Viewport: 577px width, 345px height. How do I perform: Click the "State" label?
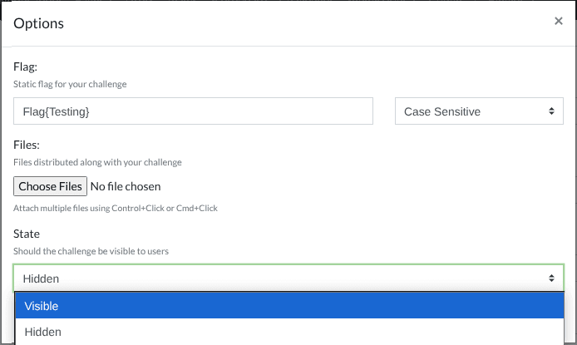click(27, 234)
